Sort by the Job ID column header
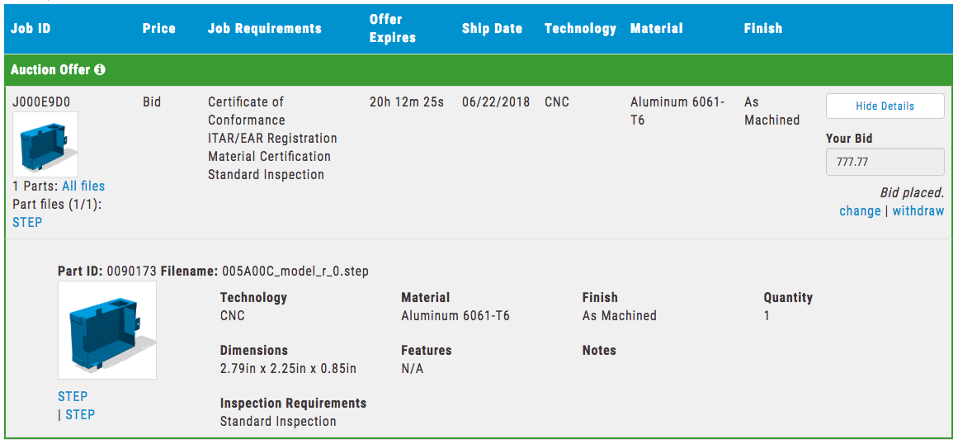This screenshot has height=444, width=958. (x=31, y=29)
